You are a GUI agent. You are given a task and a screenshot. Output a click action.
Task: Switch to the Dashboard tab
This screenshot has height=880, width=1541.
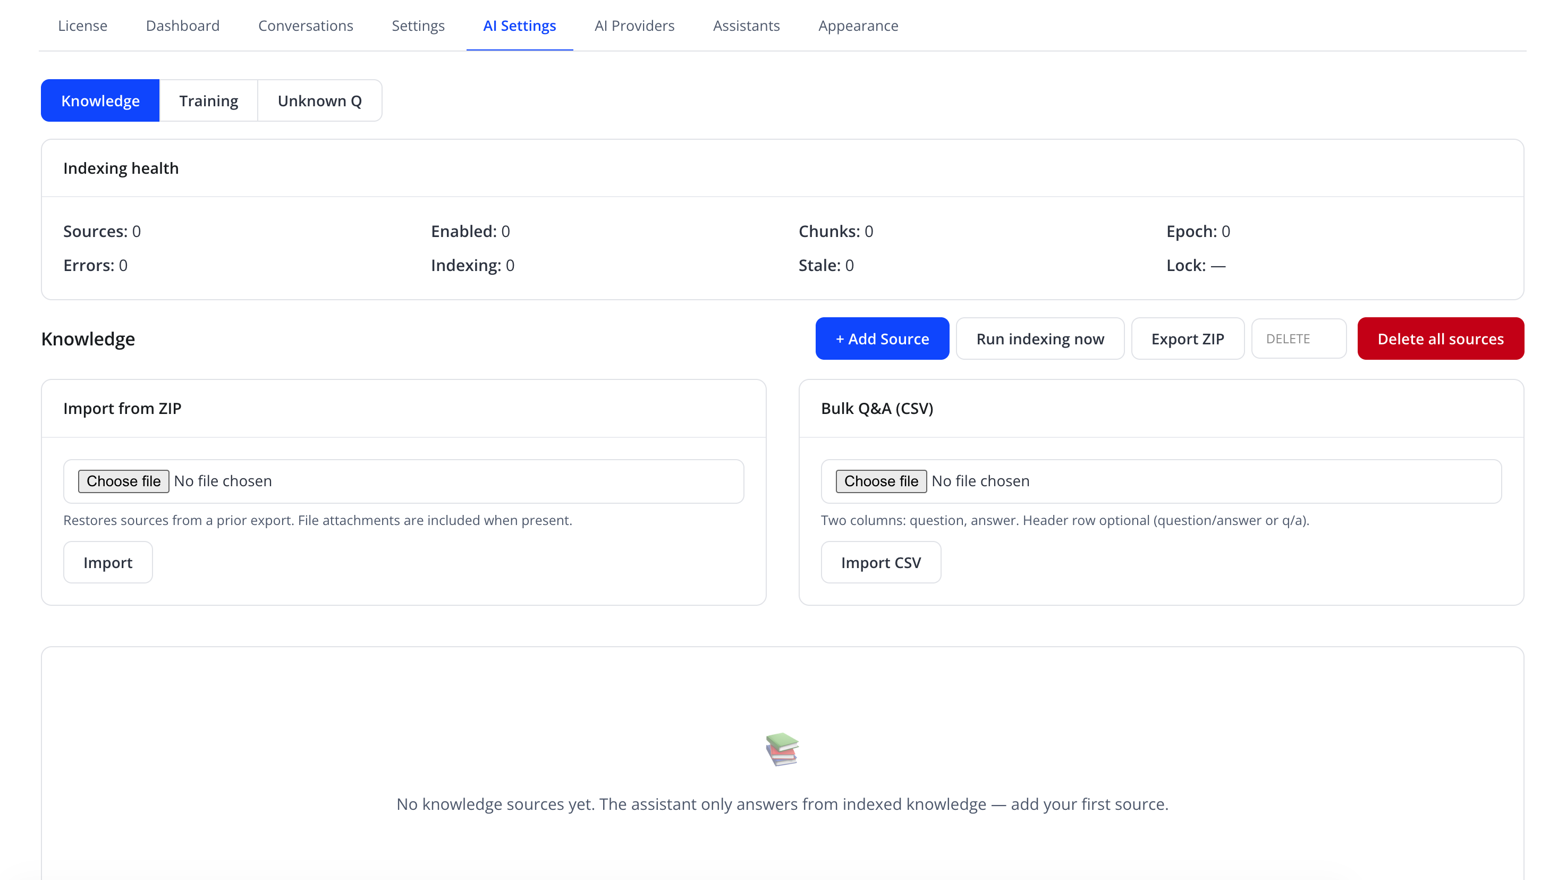pos(182,26)
